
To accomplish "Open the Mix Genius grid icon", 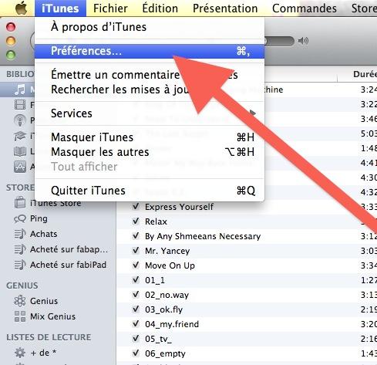I will 20,316.
